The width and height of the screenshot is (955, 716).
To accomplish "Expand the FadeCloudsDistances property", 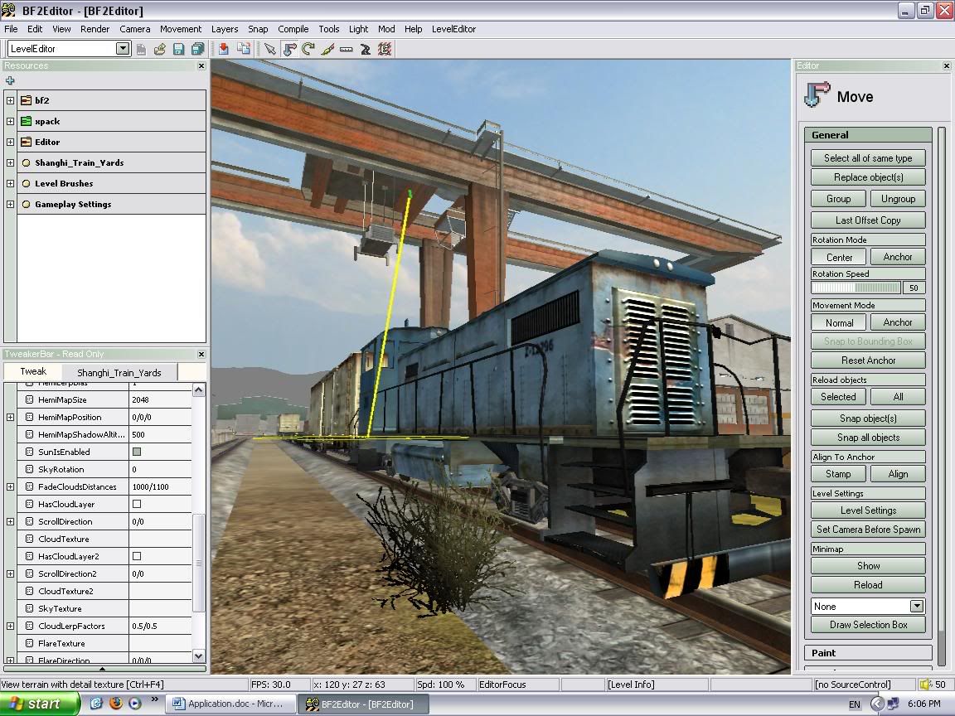I will coord(10,486).
